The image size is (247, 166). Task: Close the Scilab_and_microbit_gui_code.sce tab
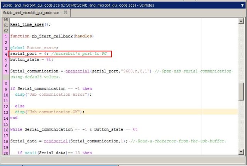click(65, 12)
